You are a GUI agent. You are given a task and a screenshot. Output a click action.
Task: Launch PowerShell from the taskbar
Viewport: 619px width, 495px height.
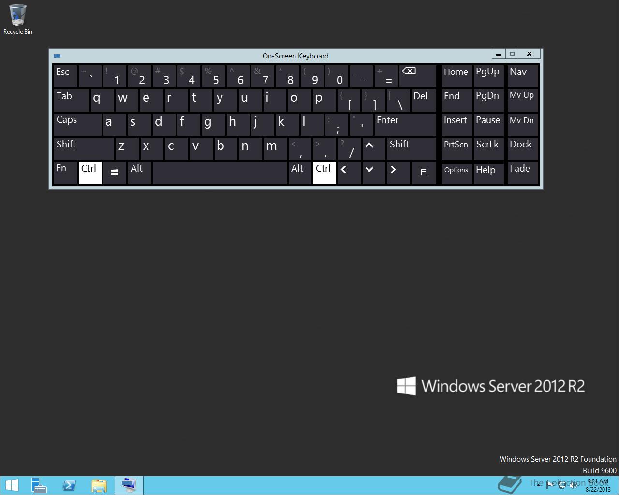tap(69, 485)
